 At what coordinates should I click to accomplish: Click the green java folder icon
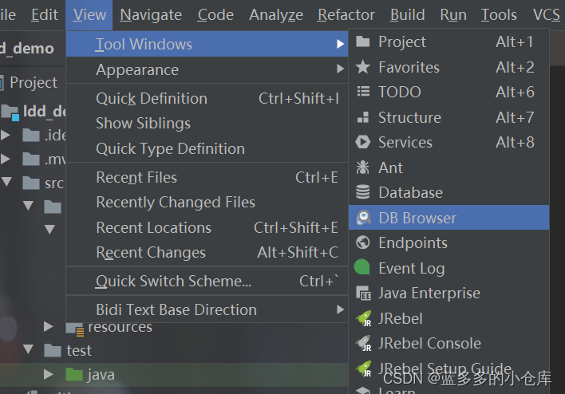pos(74,375)
